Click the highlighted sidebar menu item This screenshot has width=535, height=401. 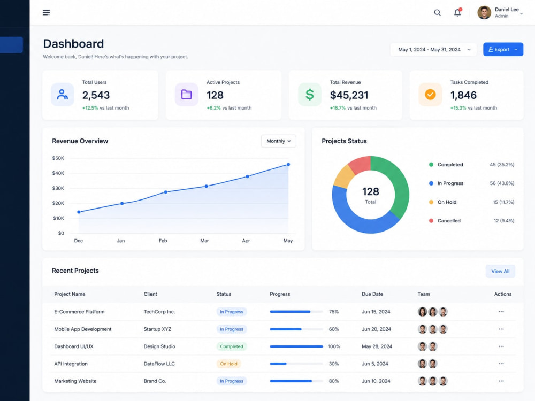click(x=11, y=45)
